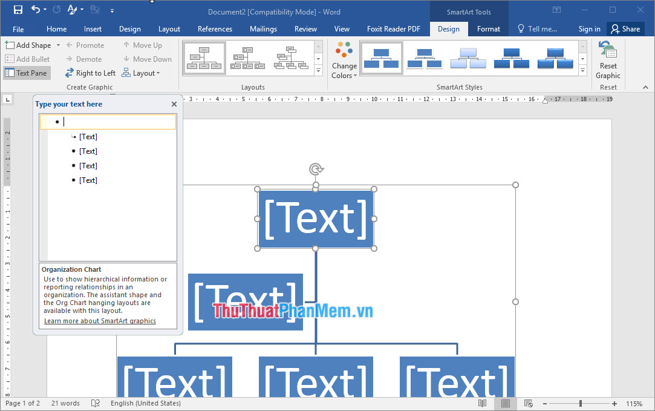Open the References ribbon tab
Viewport: 655px width, 411px height.
(x=215, y=28)
